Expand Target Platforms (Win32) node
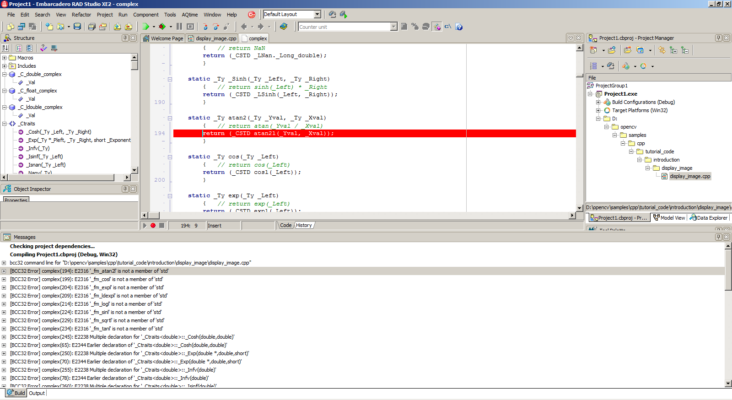732x400 pixels. click(598, 110)
